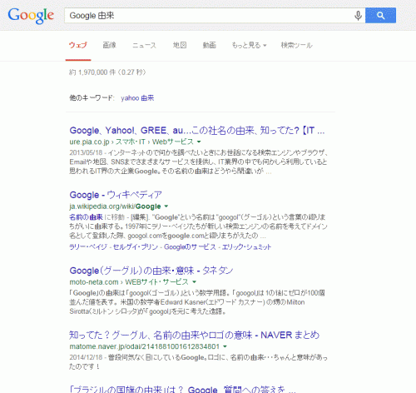Click the moto-neta.com URL text

[x=129, y=282]
